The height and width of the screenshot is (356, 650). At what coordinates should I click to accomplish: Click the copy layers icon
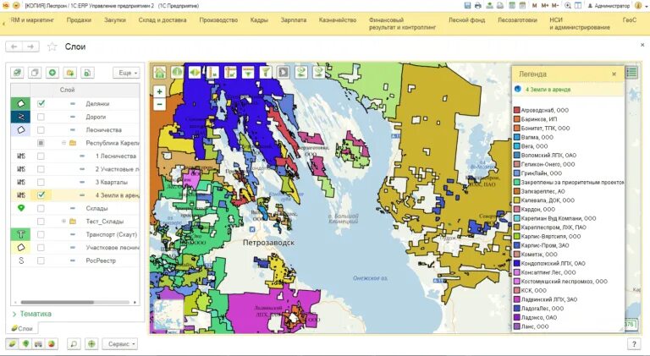35,73
